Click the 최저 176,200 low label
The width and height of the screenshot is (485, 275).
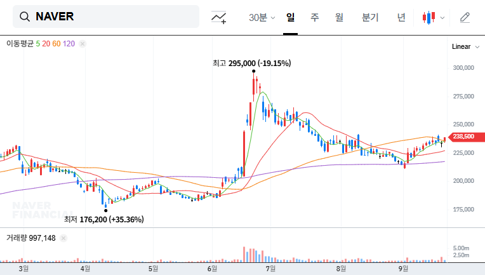click(104, 219)
